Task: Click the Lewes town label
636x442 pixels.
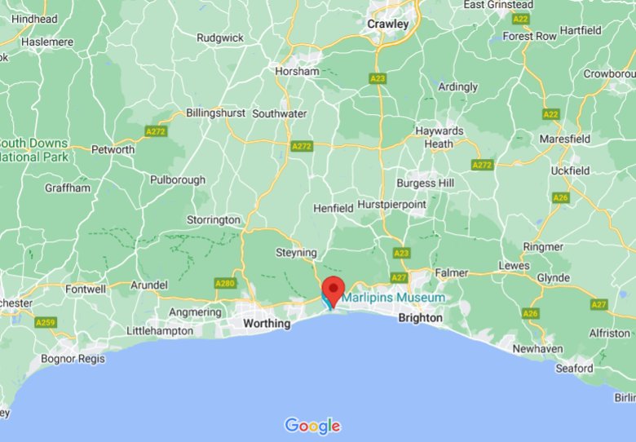Action: (514, 266)
